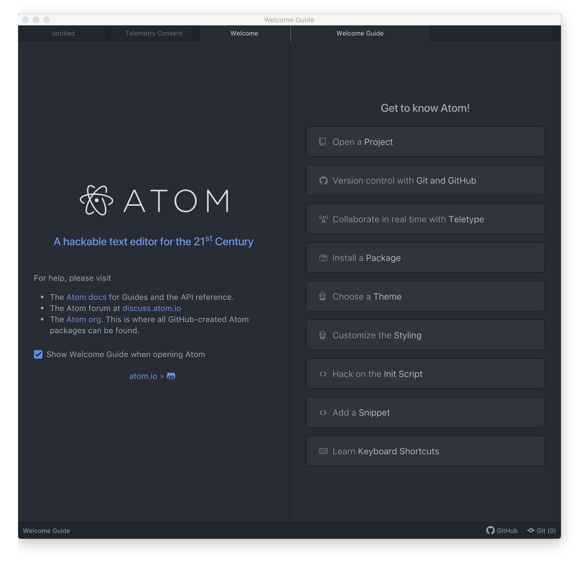The width and height of the screenshot is (579, 561).
Task: Expand the Choose a Theme section
Action: (426, 296)
